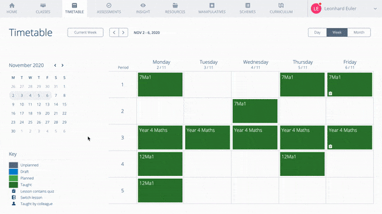The height and width of the screenshot is (214, 382).
Task: Open Thursday Year 4 Maths lesson
Action: pyautogui.click(x=302, y=137)
